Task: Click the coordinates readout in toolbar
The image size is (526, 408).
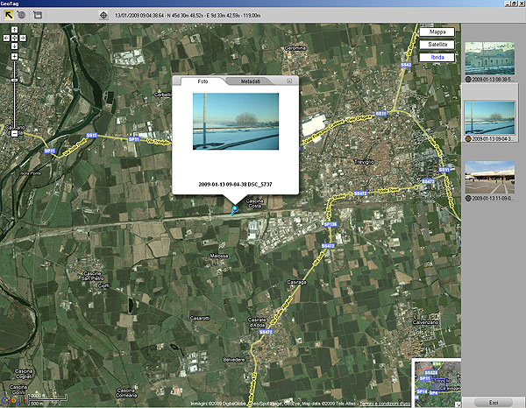Action: pos(188,16)
